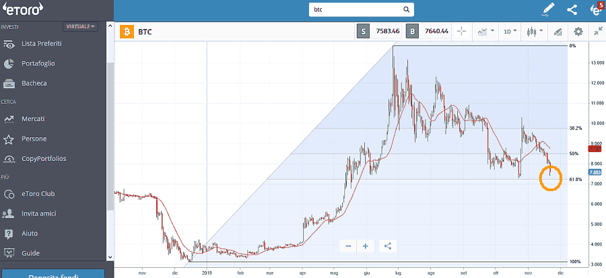
Task: Open drawing tools icon in chart toolbar
Action: 558,32
